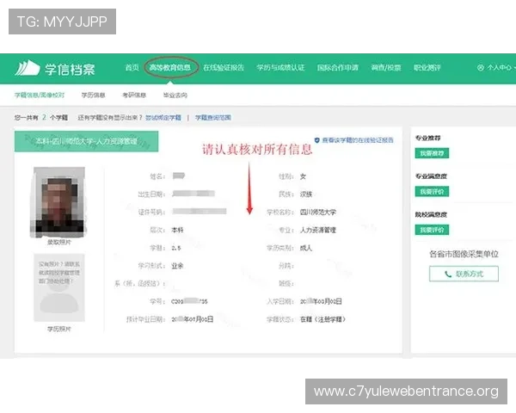Click the pixelated 录取照片 photo
The image size is (516, 413).
point(58,202)
